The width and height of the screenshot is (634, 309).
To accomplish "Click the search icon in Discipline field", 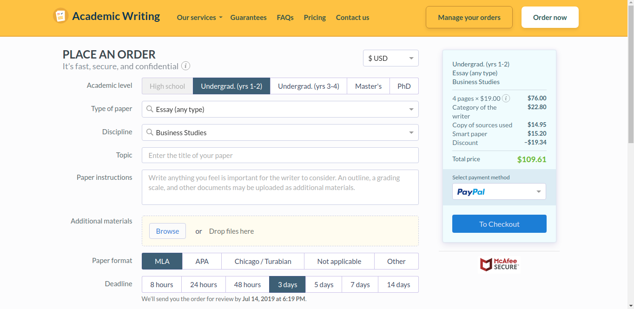I will 150,132.
